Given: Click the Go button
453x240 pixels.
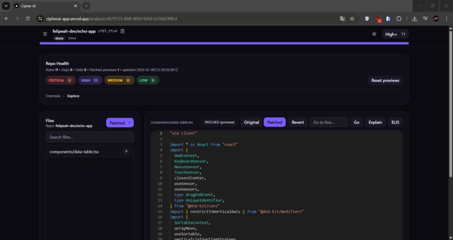Looking at the screenshot, I should coord(356,122).
